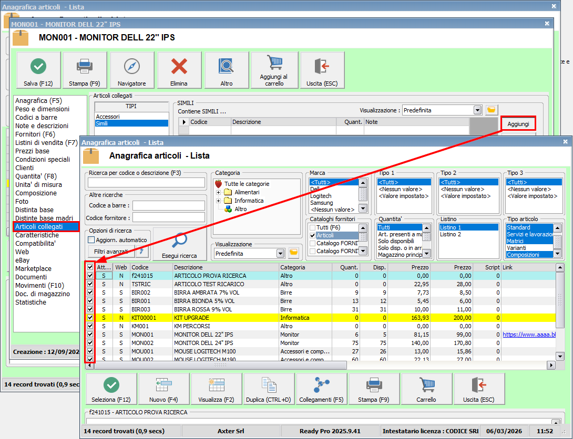
Task: Expand the Informatica category tree node
Action: click(218, 201)
